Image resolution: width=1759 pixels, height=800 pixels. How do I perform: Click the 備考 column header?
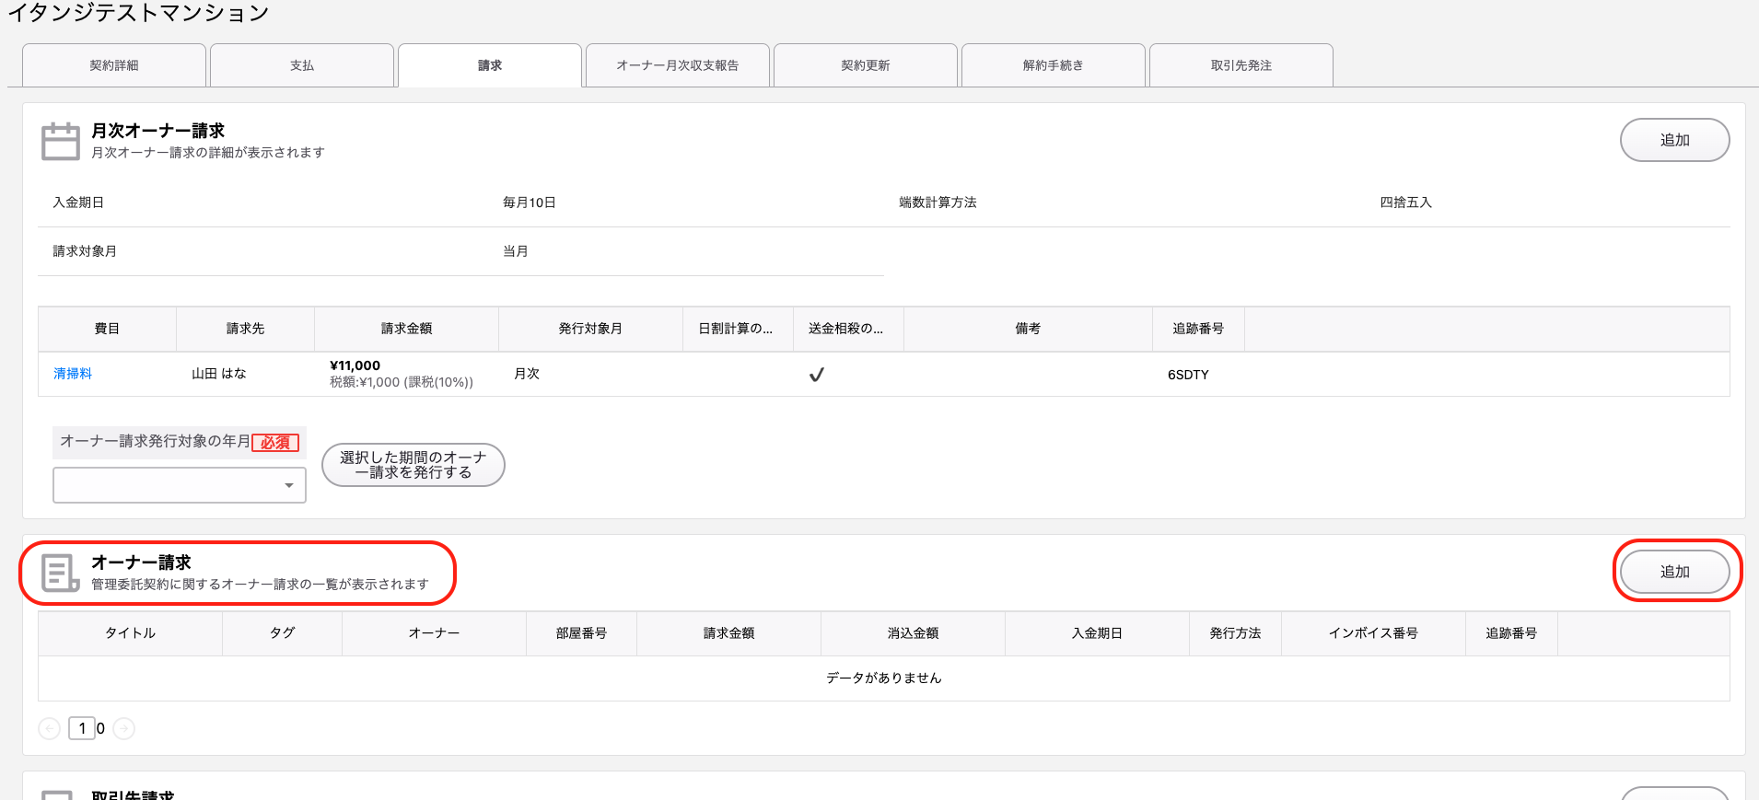click(1028, 329)
